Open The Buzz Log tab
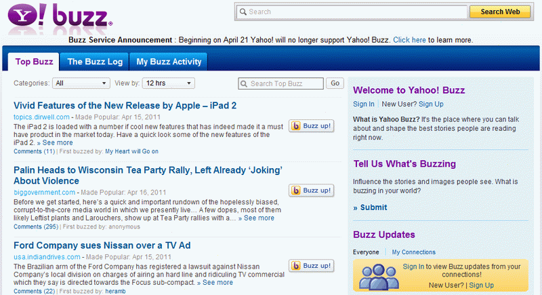542x295 pixels. coord(95,62)
